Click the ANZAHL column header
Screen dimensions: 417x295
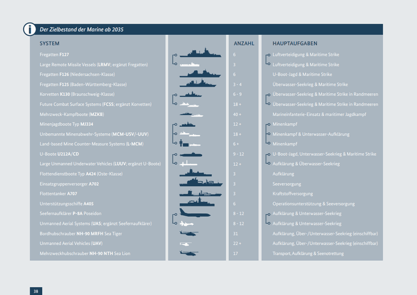244,43
